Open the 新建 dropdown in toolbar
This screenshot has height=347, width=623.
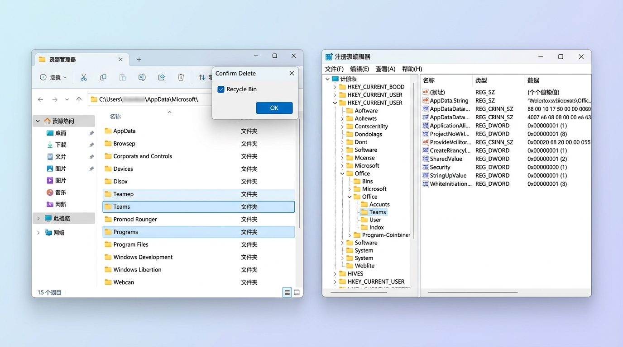pyautogui.click(x=53, y=78)
